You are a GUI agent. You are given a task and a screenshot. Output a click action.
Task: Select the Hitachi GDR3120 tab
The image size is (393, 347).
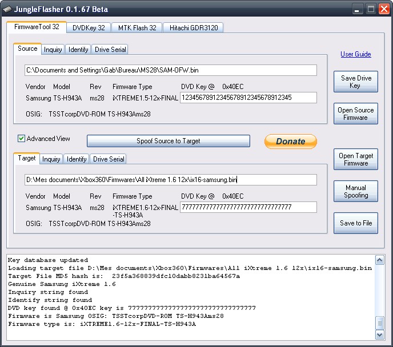[194, 28]
